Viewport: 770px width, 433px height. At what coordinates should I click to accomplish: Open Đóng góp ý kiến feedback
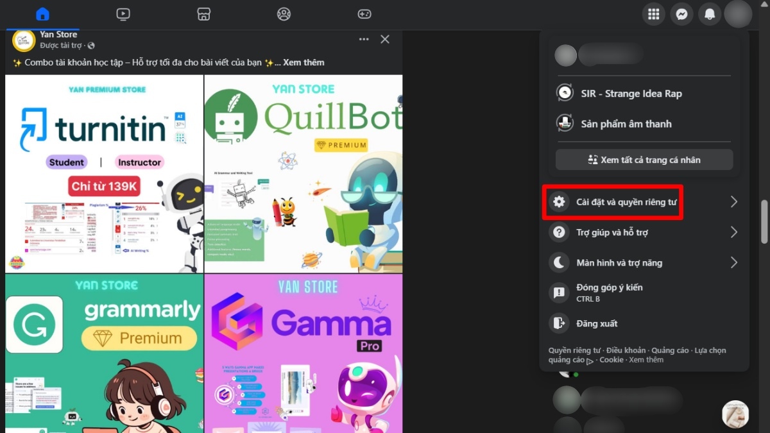tap(644, 293)
